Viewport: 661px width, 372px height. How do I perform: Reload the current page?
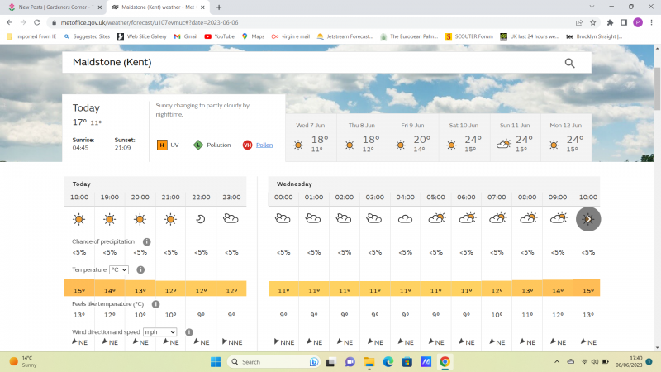tap(37, 22)
